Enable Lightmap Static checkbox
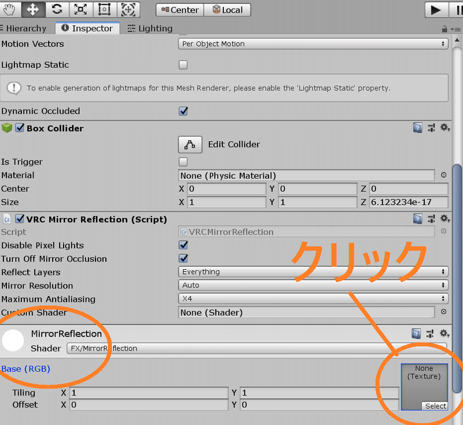This screenshot has width=463, height=425. click(183, 65)
